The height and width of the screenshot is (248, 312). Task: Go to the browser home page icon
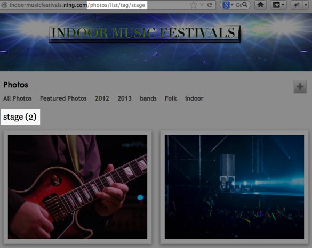(x=260, y=5)
